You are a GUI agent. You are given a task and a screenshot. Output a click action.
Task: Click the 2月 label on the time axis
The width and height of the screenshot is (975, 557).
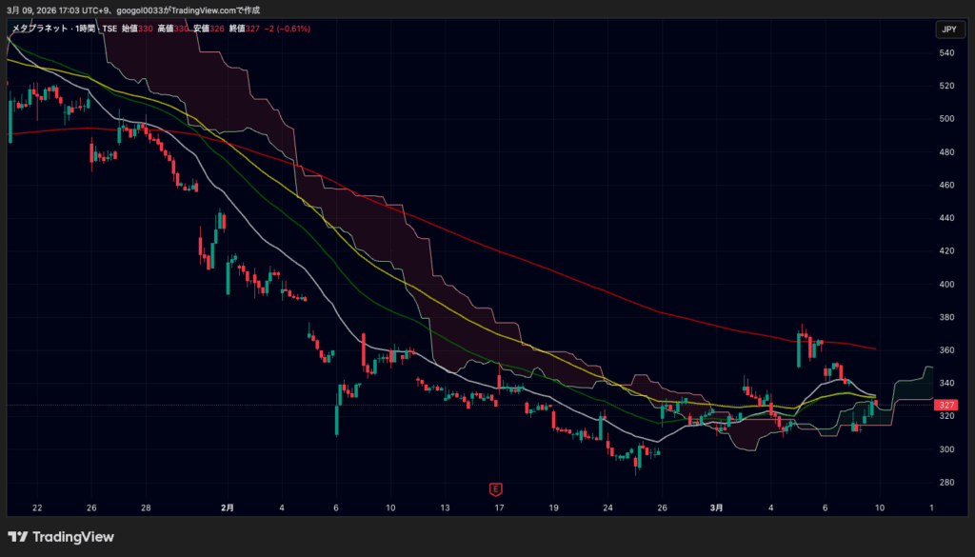click(x=227, y=509)
